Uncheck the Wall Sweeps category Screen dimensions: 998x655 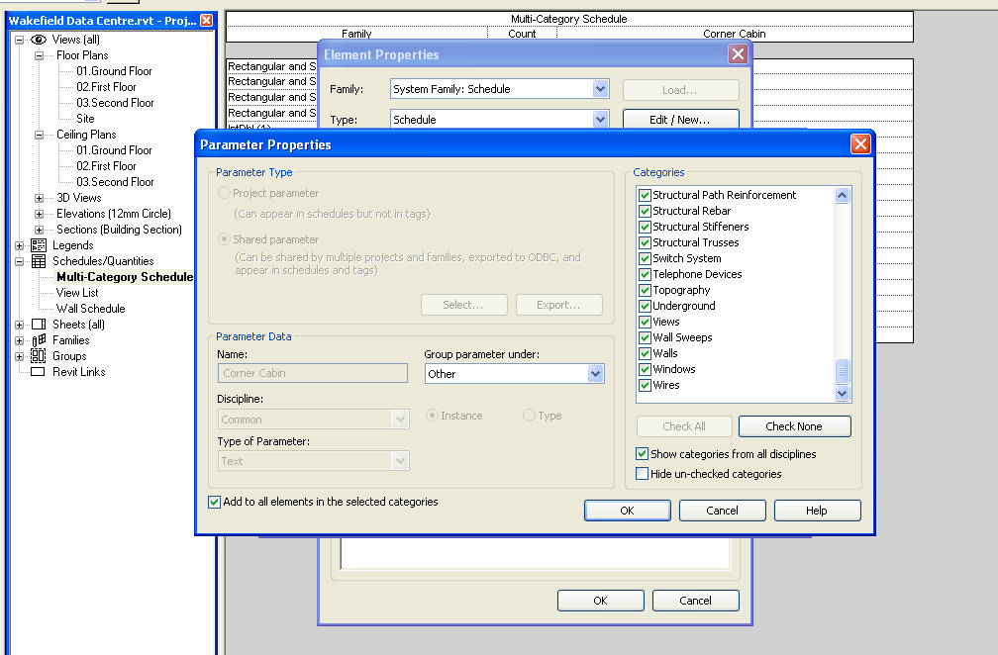pos(645,337)
